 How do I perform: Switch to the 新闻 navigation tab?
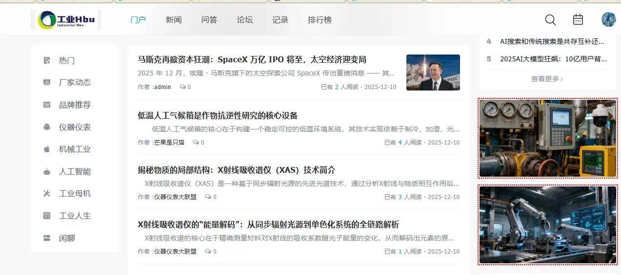pos(174,20)
